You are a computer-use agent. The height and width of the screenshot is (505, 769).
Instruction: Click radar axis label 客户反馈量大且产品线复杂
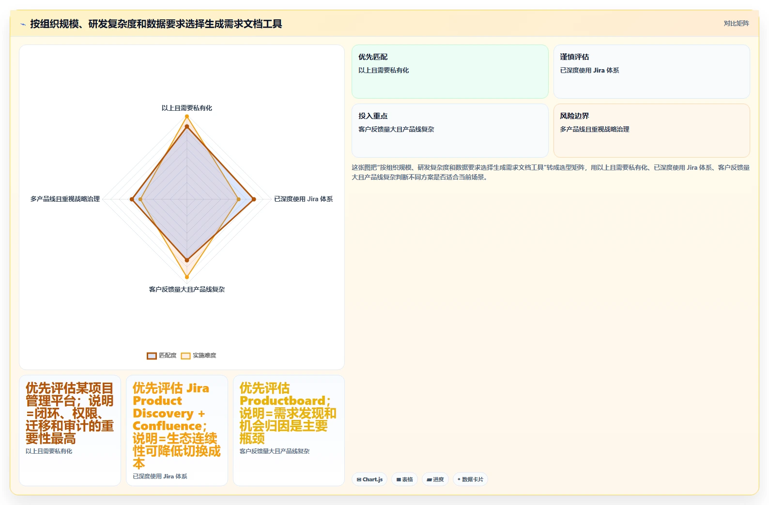[187, 289]
